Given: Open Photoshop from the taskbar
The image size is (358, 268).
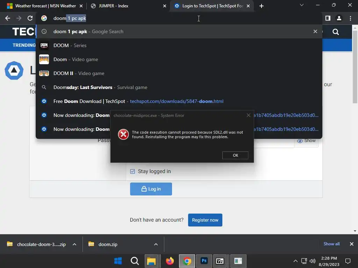Looking at the screenshot, I should pyautogui.click(x=204, y=261).
